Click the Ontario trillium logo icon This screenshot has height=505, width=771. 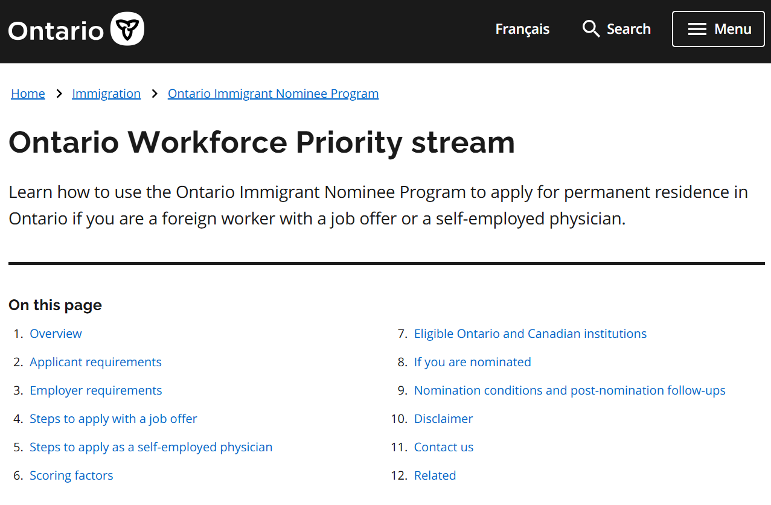pos(127,28)
